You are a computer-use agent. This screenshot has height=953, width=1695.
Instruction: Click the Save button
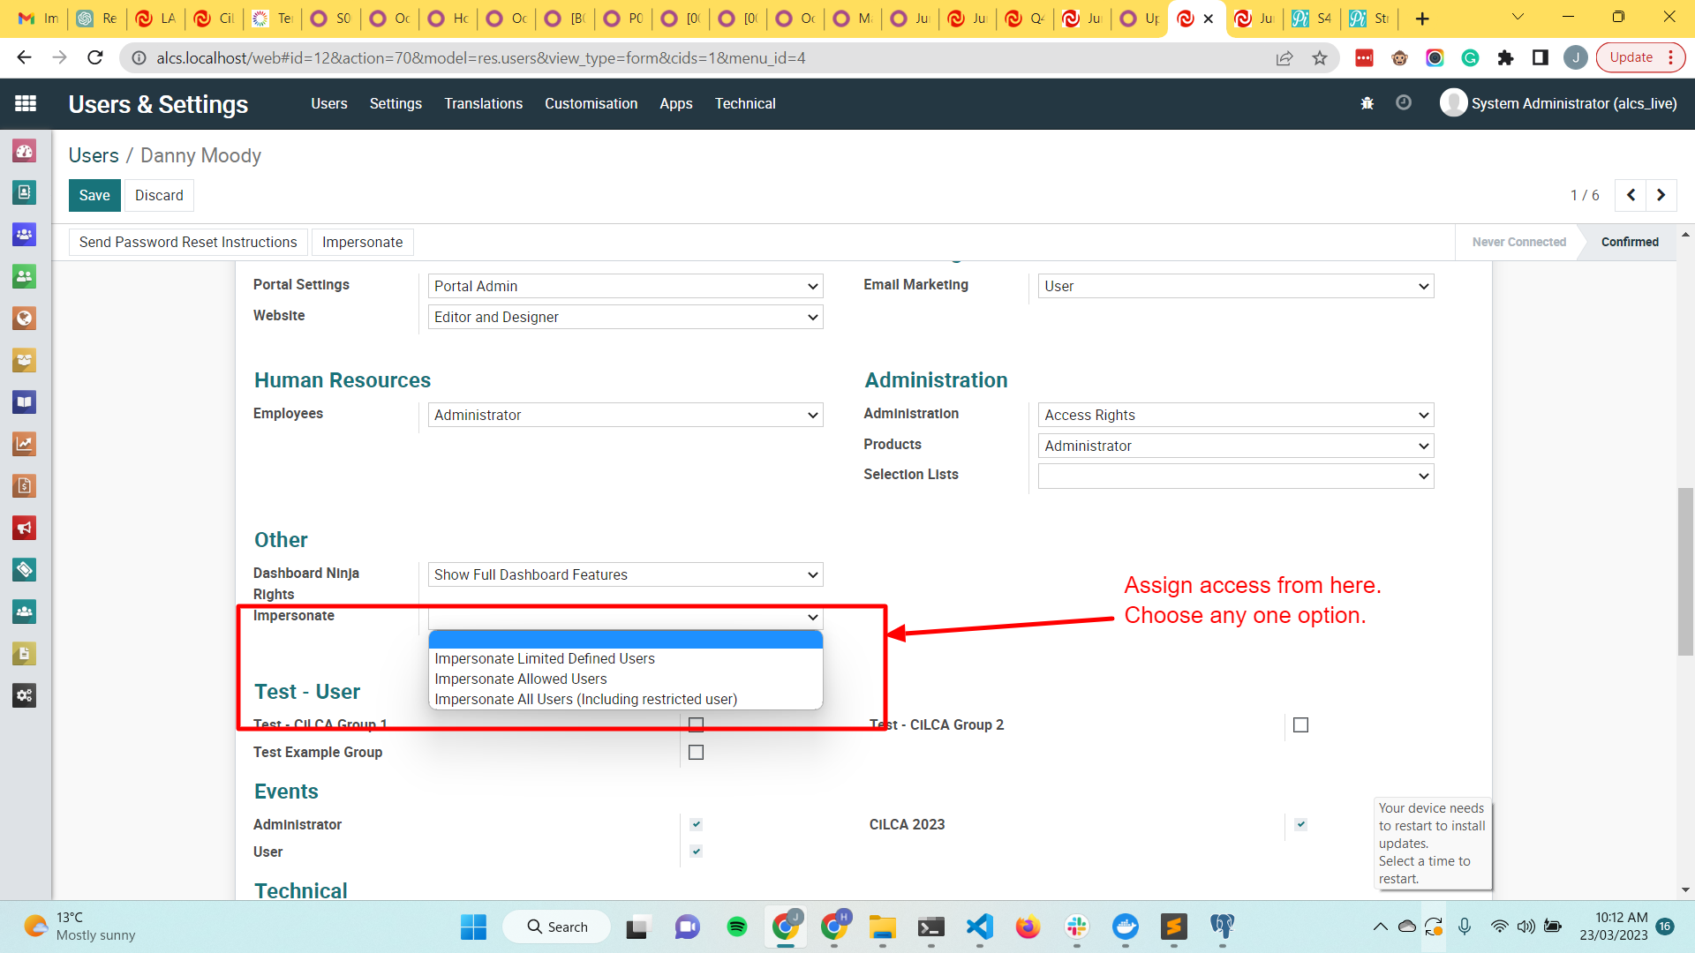[x=94, y=195]
